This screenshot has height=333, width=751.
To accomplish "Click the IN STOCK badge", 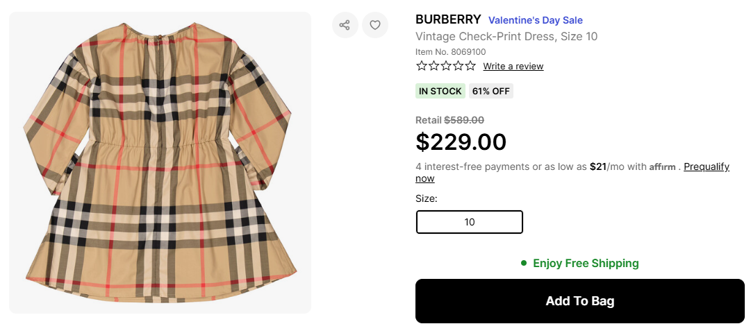I will click(x=440, y=91).
